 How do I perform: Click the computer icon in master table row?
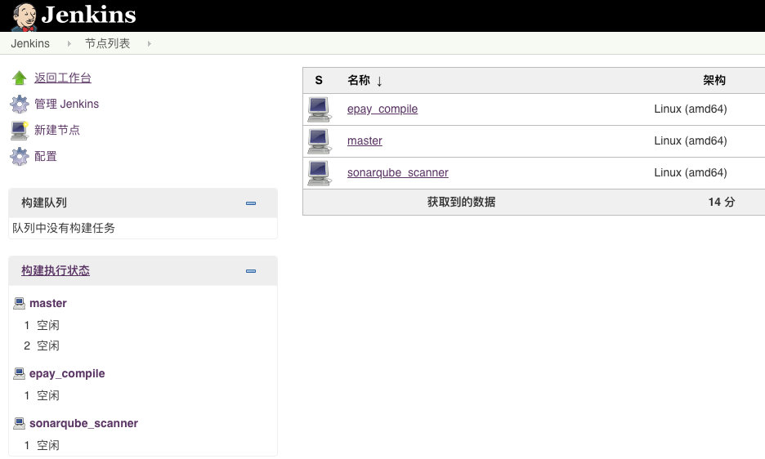tap(319, 141)
